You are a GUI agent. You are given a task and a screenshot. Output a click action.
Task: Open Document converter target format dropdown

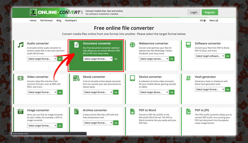click(x=98, y=59)
